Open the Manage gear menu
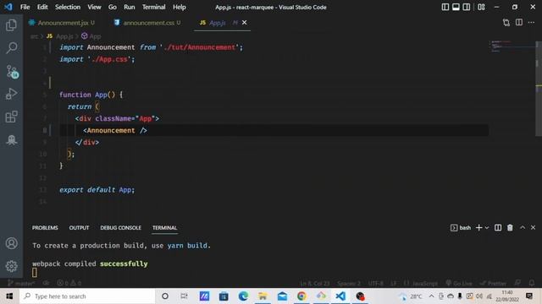Image resolution: width=542 pixels, height=304 pixels. (11, 266)
